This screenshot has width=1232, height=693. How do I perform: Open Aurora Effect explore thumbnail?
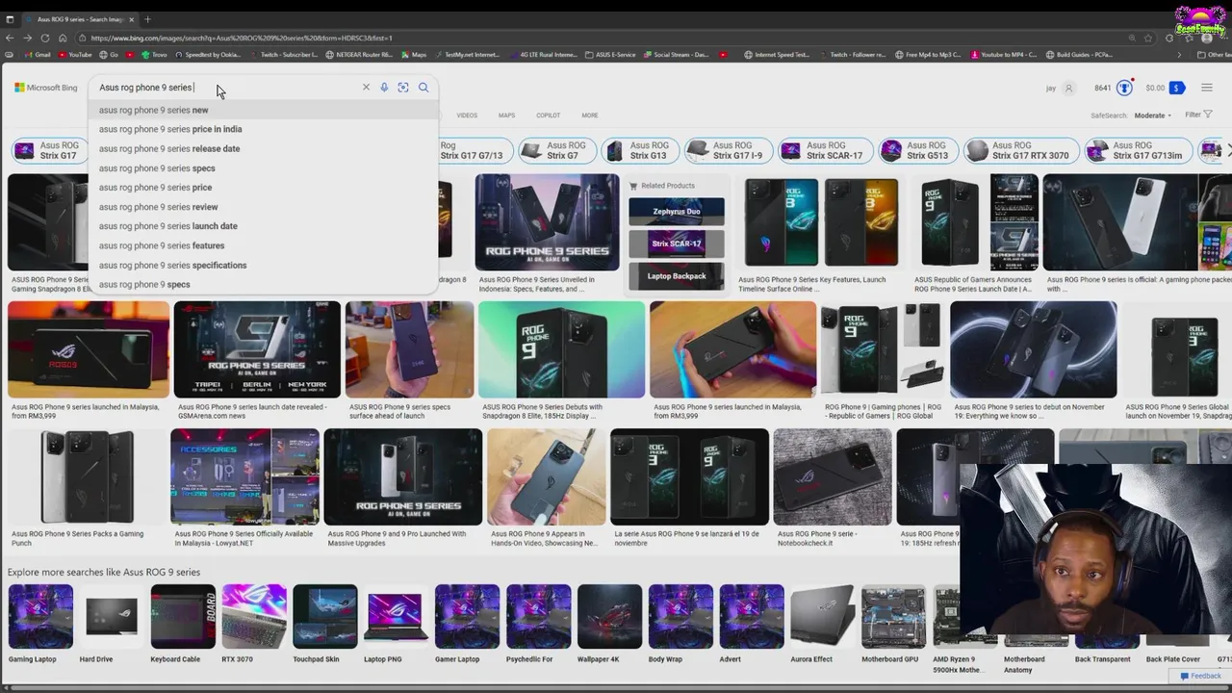pyautogui.click(x=823, y=616)
